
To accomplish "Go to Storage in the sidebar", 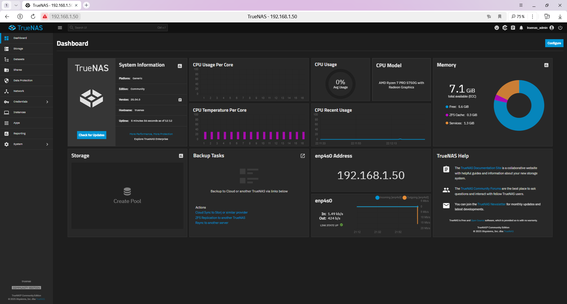I will (27, 49).
